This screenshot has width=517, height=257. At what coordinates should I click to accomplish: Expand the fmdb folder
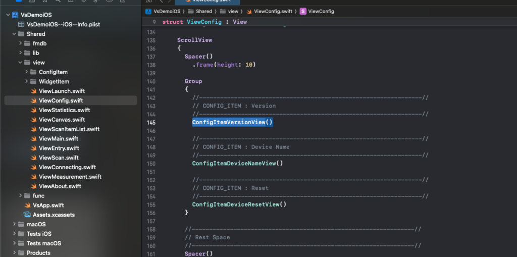[x=21, y=43]
